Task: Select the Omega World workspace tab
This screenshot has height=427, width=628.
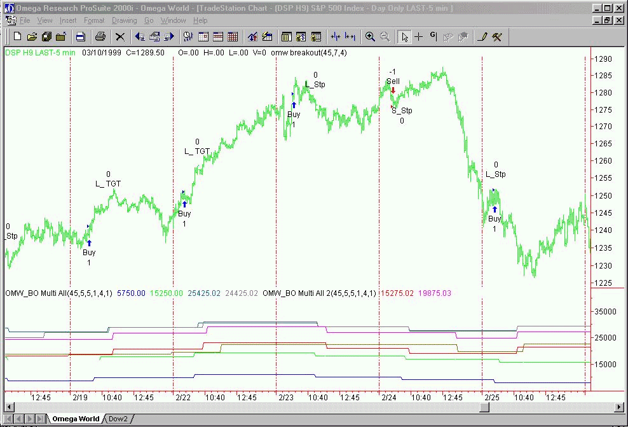Action: coord(76,419)
